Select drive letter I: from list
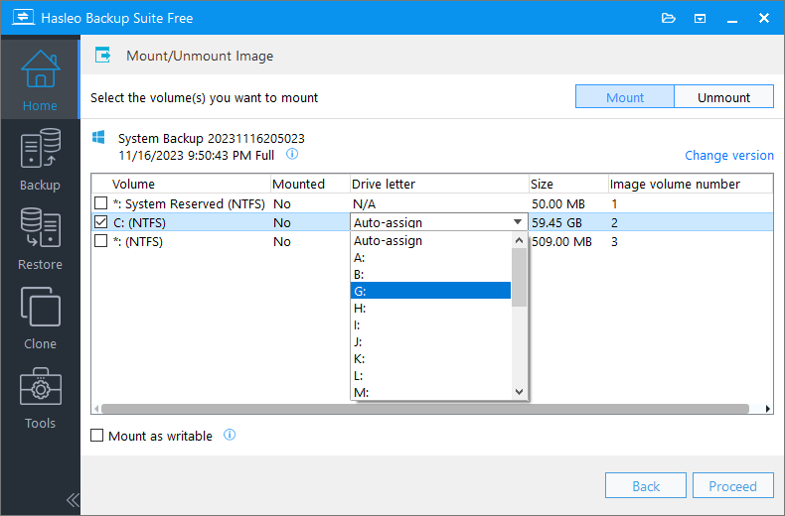This screenshot has width=785, height=516. (x=430, y=324)
